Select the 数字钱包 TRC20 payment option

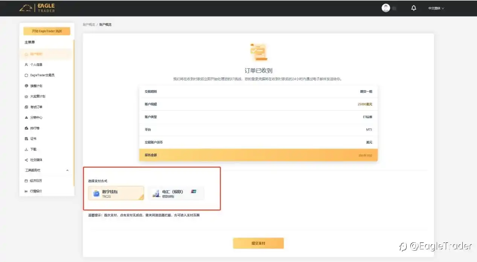point(116,193)
